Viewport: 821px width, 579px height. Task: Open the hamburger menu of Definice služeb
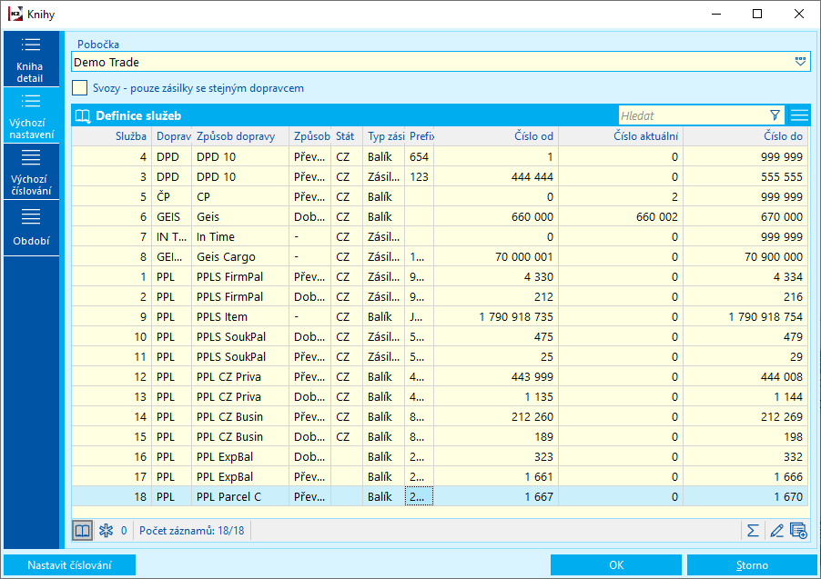(x=799, y=115)
